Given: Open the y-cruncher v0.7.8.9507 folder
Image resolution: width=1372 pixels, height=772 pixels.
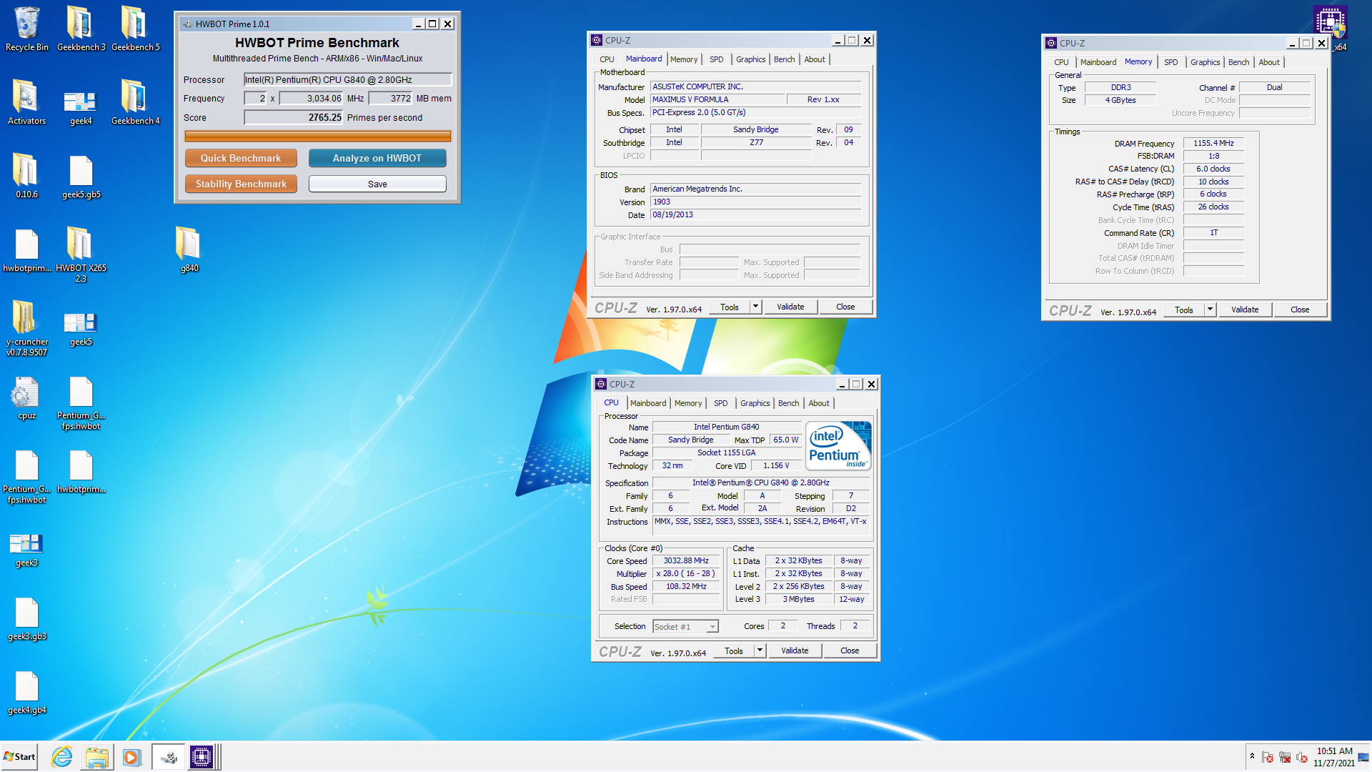Looking at the screenshot, I should point(26,328).
